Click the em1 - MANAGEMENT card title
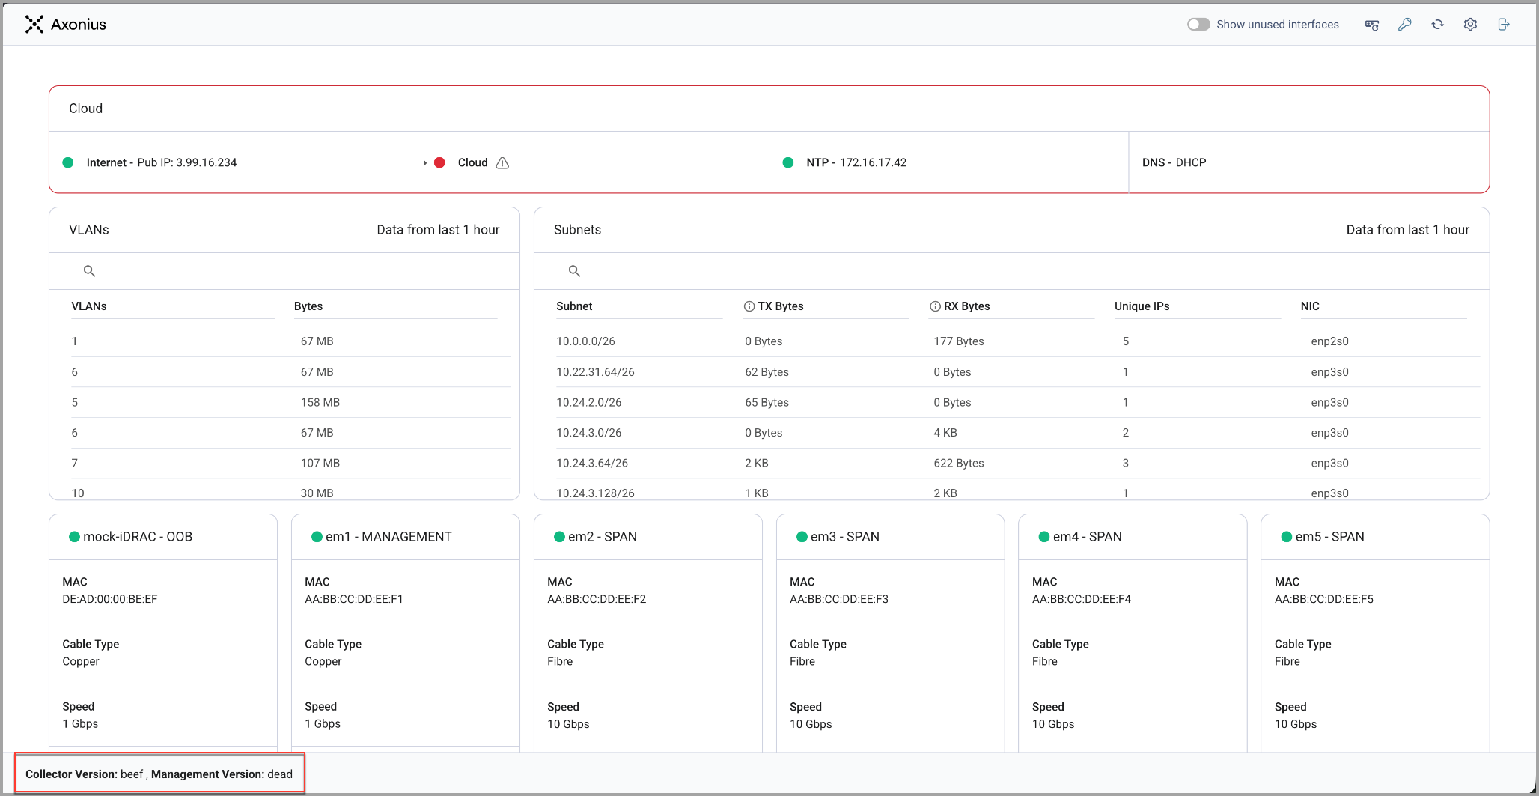The height and width of the screenshot is (796, 1539). [388, 537]
